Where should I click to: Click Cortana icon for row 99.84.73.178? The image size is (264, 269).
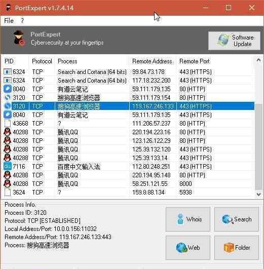click(x=8, y=72)
